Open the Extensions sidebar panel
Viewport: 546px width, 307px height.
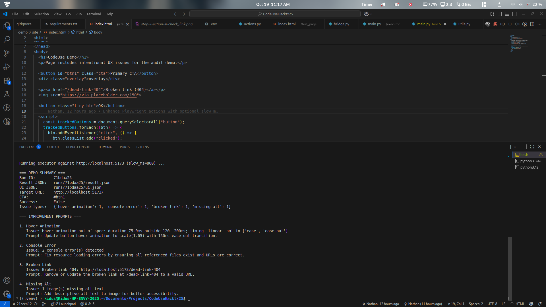(x=7, y=81)
